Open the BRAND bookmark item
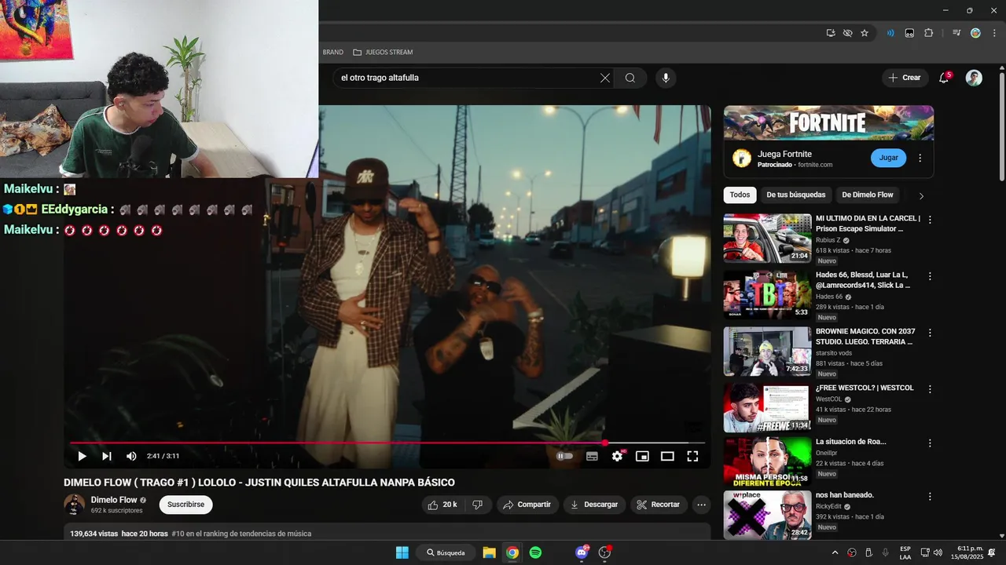The width and height of the screenshot is (1006, 565). (333, 52)
